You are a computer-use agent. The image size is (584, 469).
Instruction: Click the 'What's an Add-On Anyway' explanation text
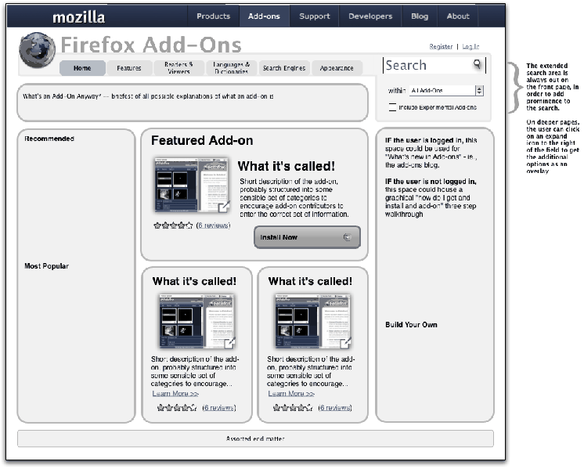coord(148,96)
